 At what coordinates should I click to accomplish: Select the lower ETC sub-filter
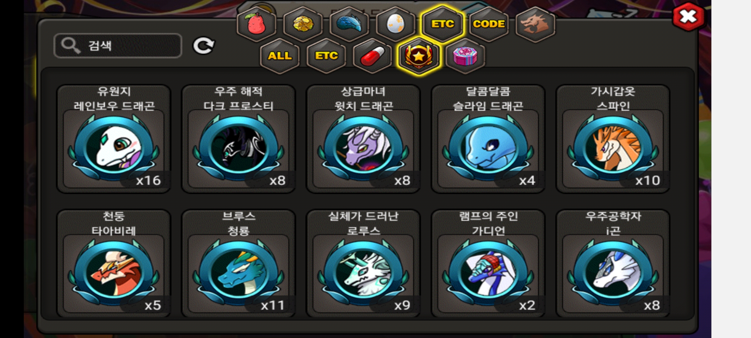(x=326, y=56)
